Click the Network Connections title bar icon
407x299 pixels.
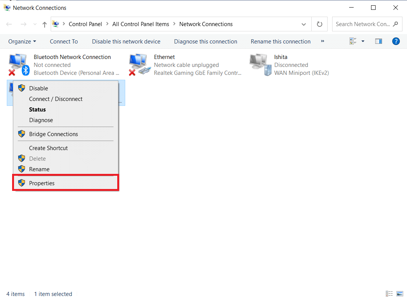(7, 7)
